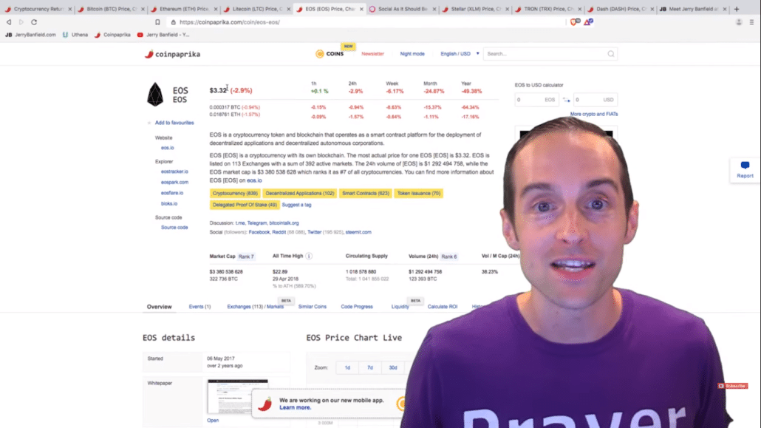This screenshot has width=761, height=428.
Task: Switch to the Code Progress tab
Action: 357,307
